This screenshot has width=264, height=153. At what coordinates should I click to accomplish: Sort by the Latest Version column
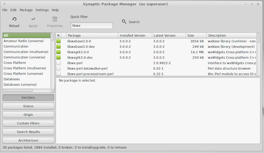[x=169, y=35]
